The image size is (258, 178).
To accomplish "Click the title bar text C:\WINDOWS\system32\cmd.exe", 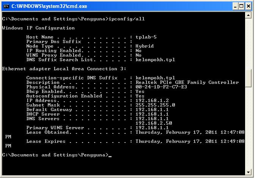I will click(x=49, y=6).
